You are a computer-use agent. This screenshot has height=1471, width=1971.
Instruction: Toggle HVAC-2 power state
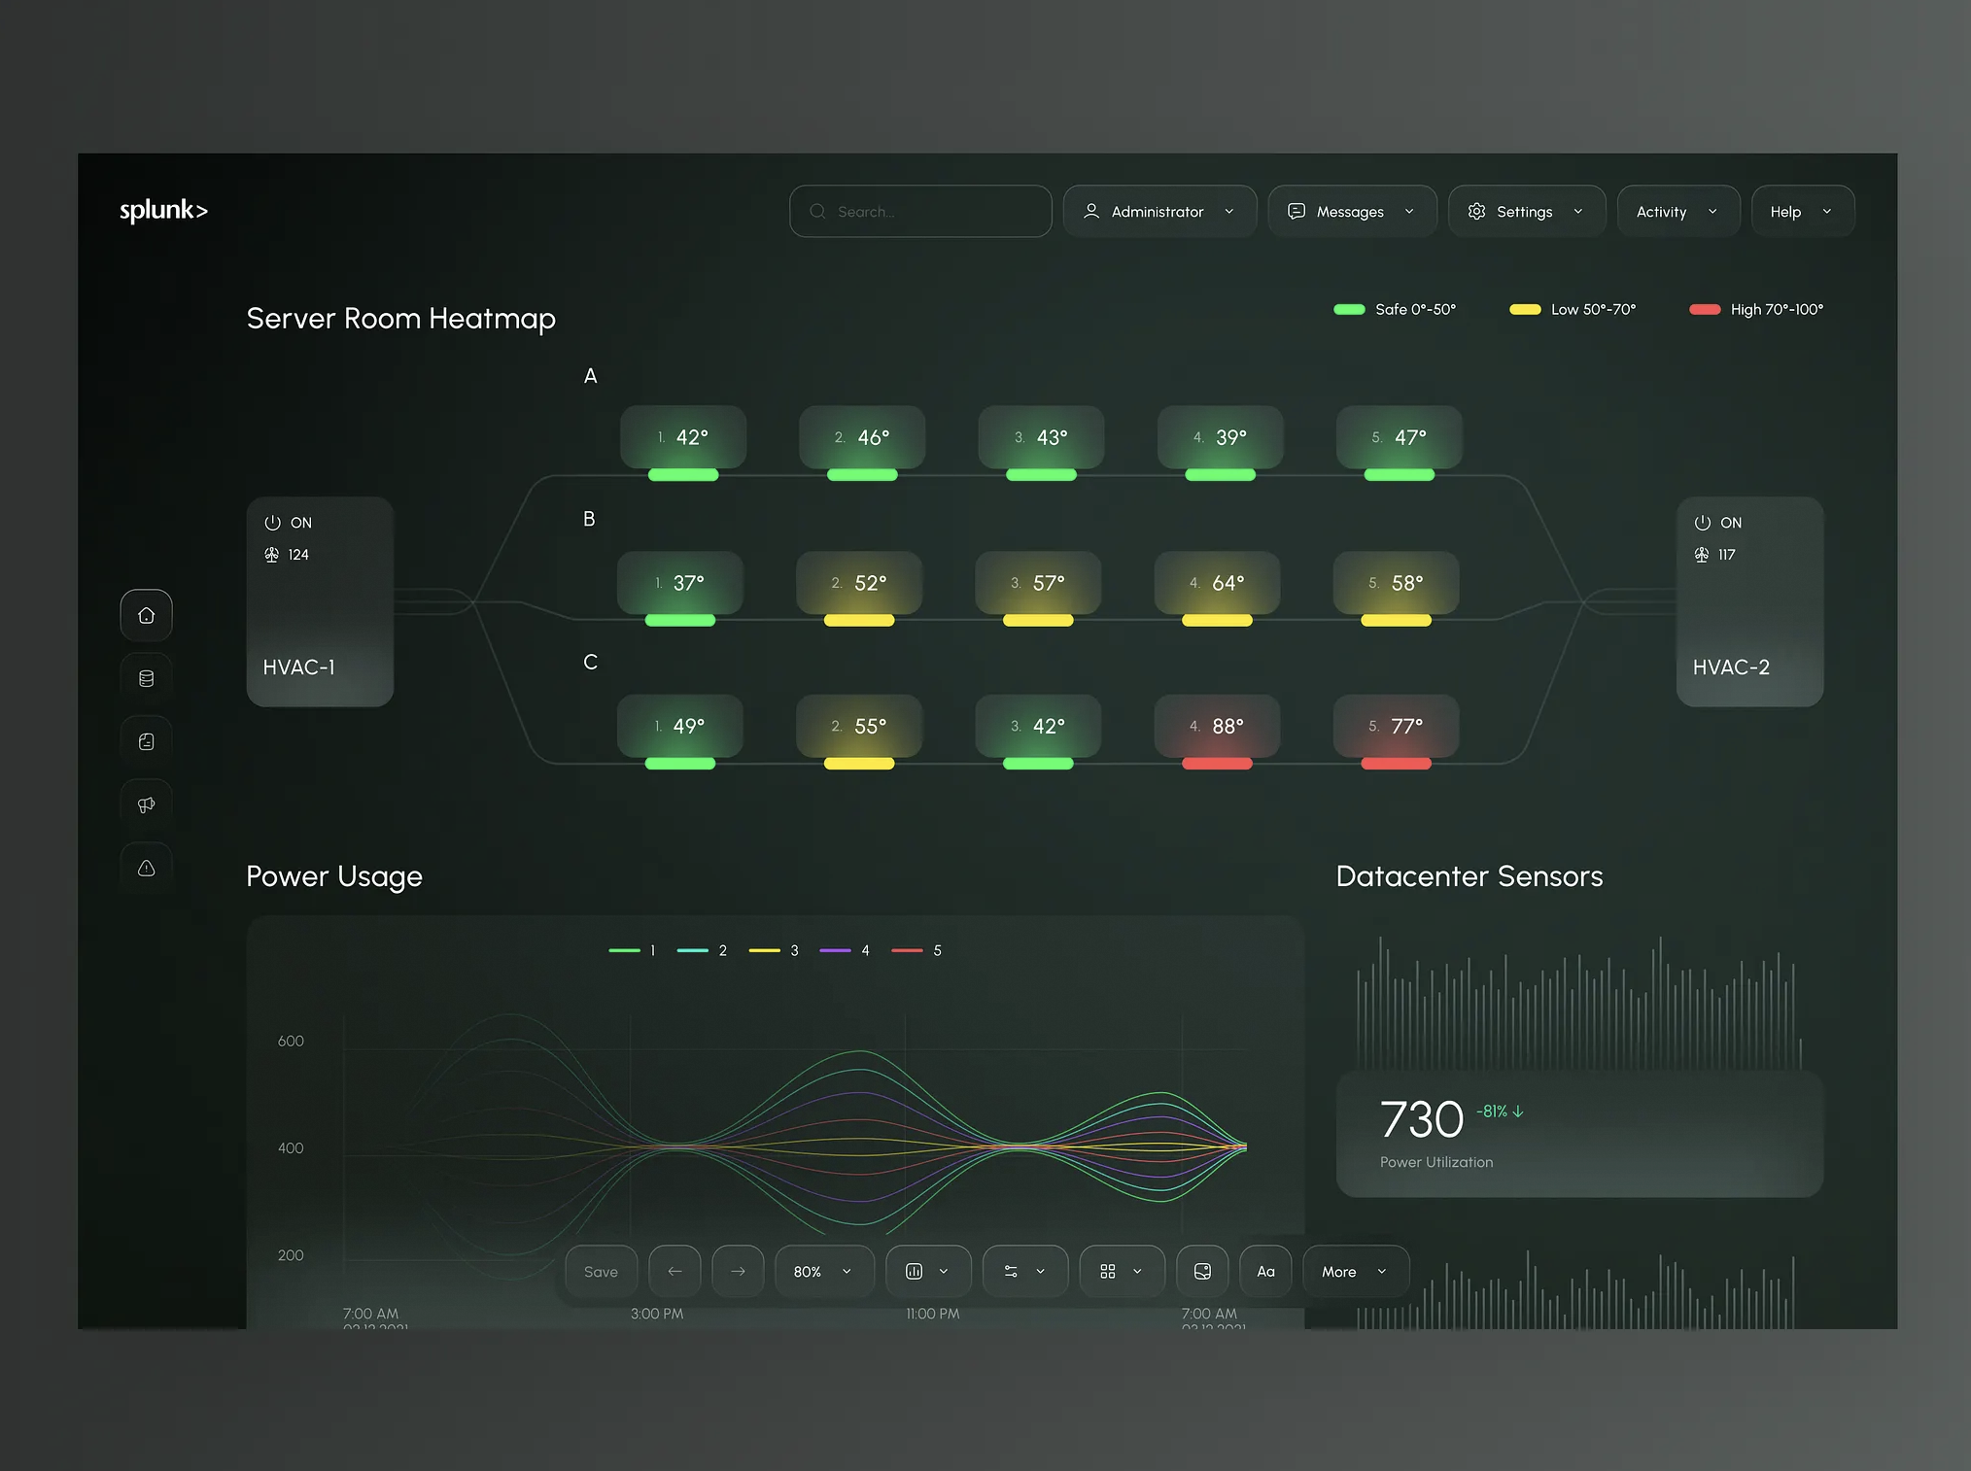coord(1702,522)
